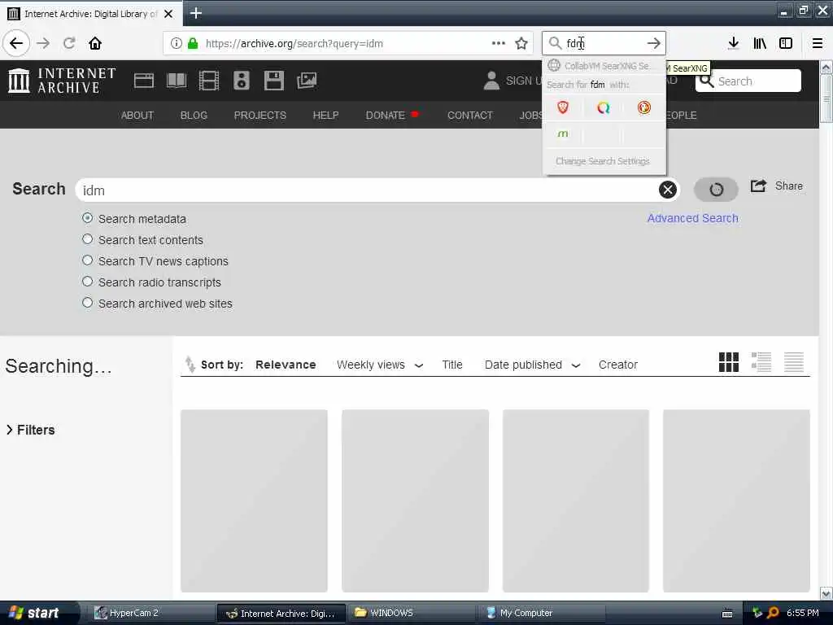Open the Audio speaker icon
833x625 pixels.
tap(241, 81)
